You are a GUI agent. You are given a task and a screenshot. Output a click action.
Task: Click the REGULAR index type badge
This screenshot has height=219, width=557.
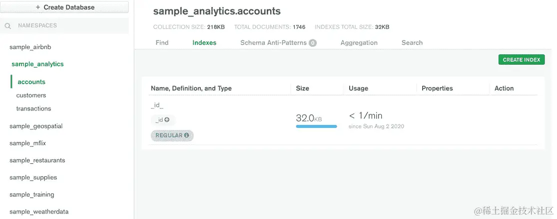(172, 135)
